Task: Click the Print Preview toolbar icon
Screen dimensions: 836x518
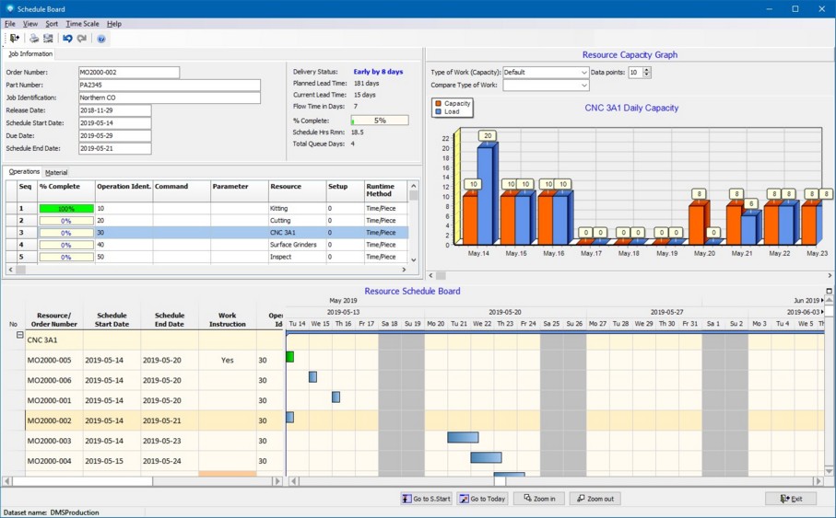Action: (48, 39)
